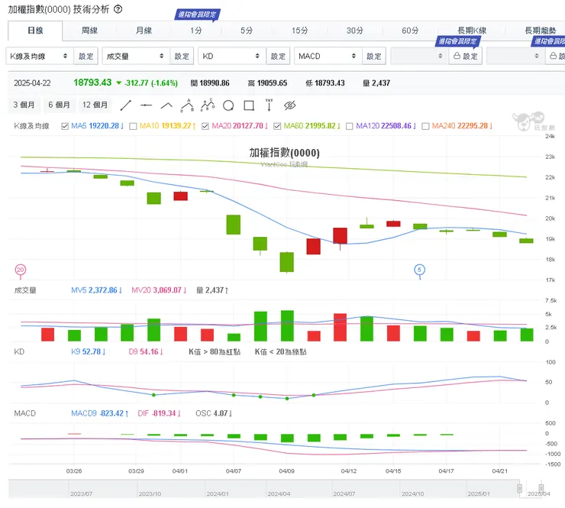The width and height of the screenshot is (565, 508).
Task: Select the rectangle drawing tool
Action: (249, 105)
